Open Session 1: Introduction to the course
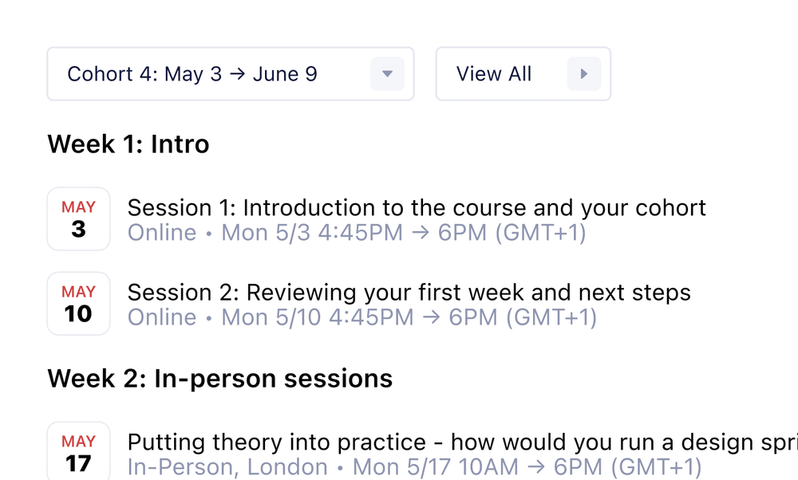Viewport: 798px width, 480px height. [x=417, y=208]
